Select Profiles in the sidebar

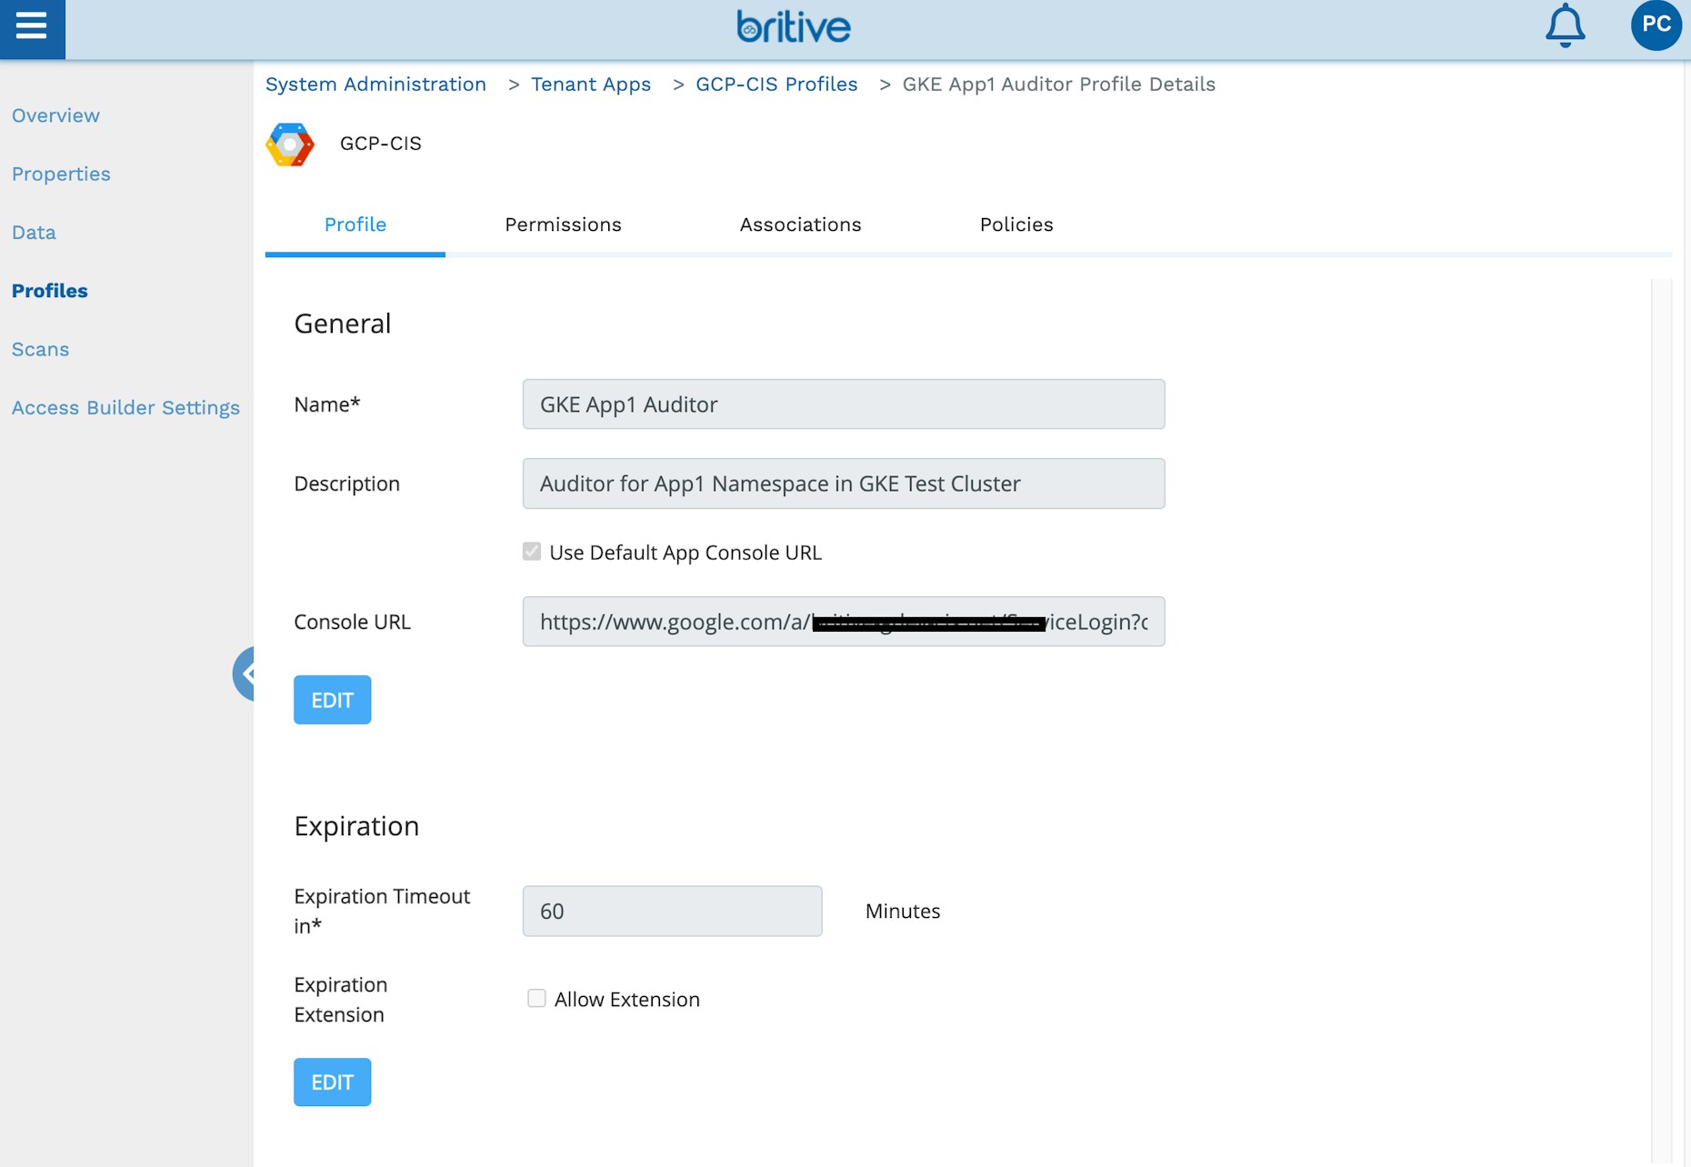[50, 291]
